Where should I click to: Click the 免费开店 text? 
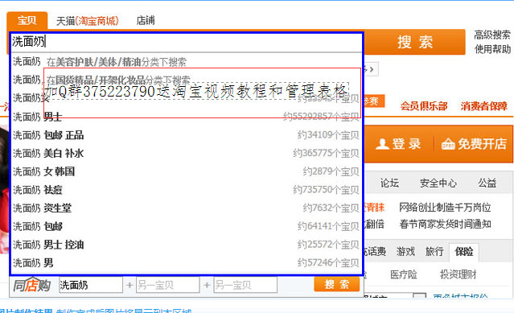pos(482,144)
